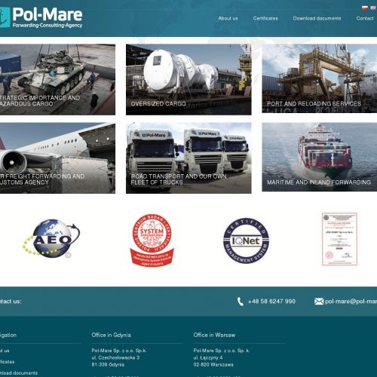Open the About us menu item

[228, 18]
